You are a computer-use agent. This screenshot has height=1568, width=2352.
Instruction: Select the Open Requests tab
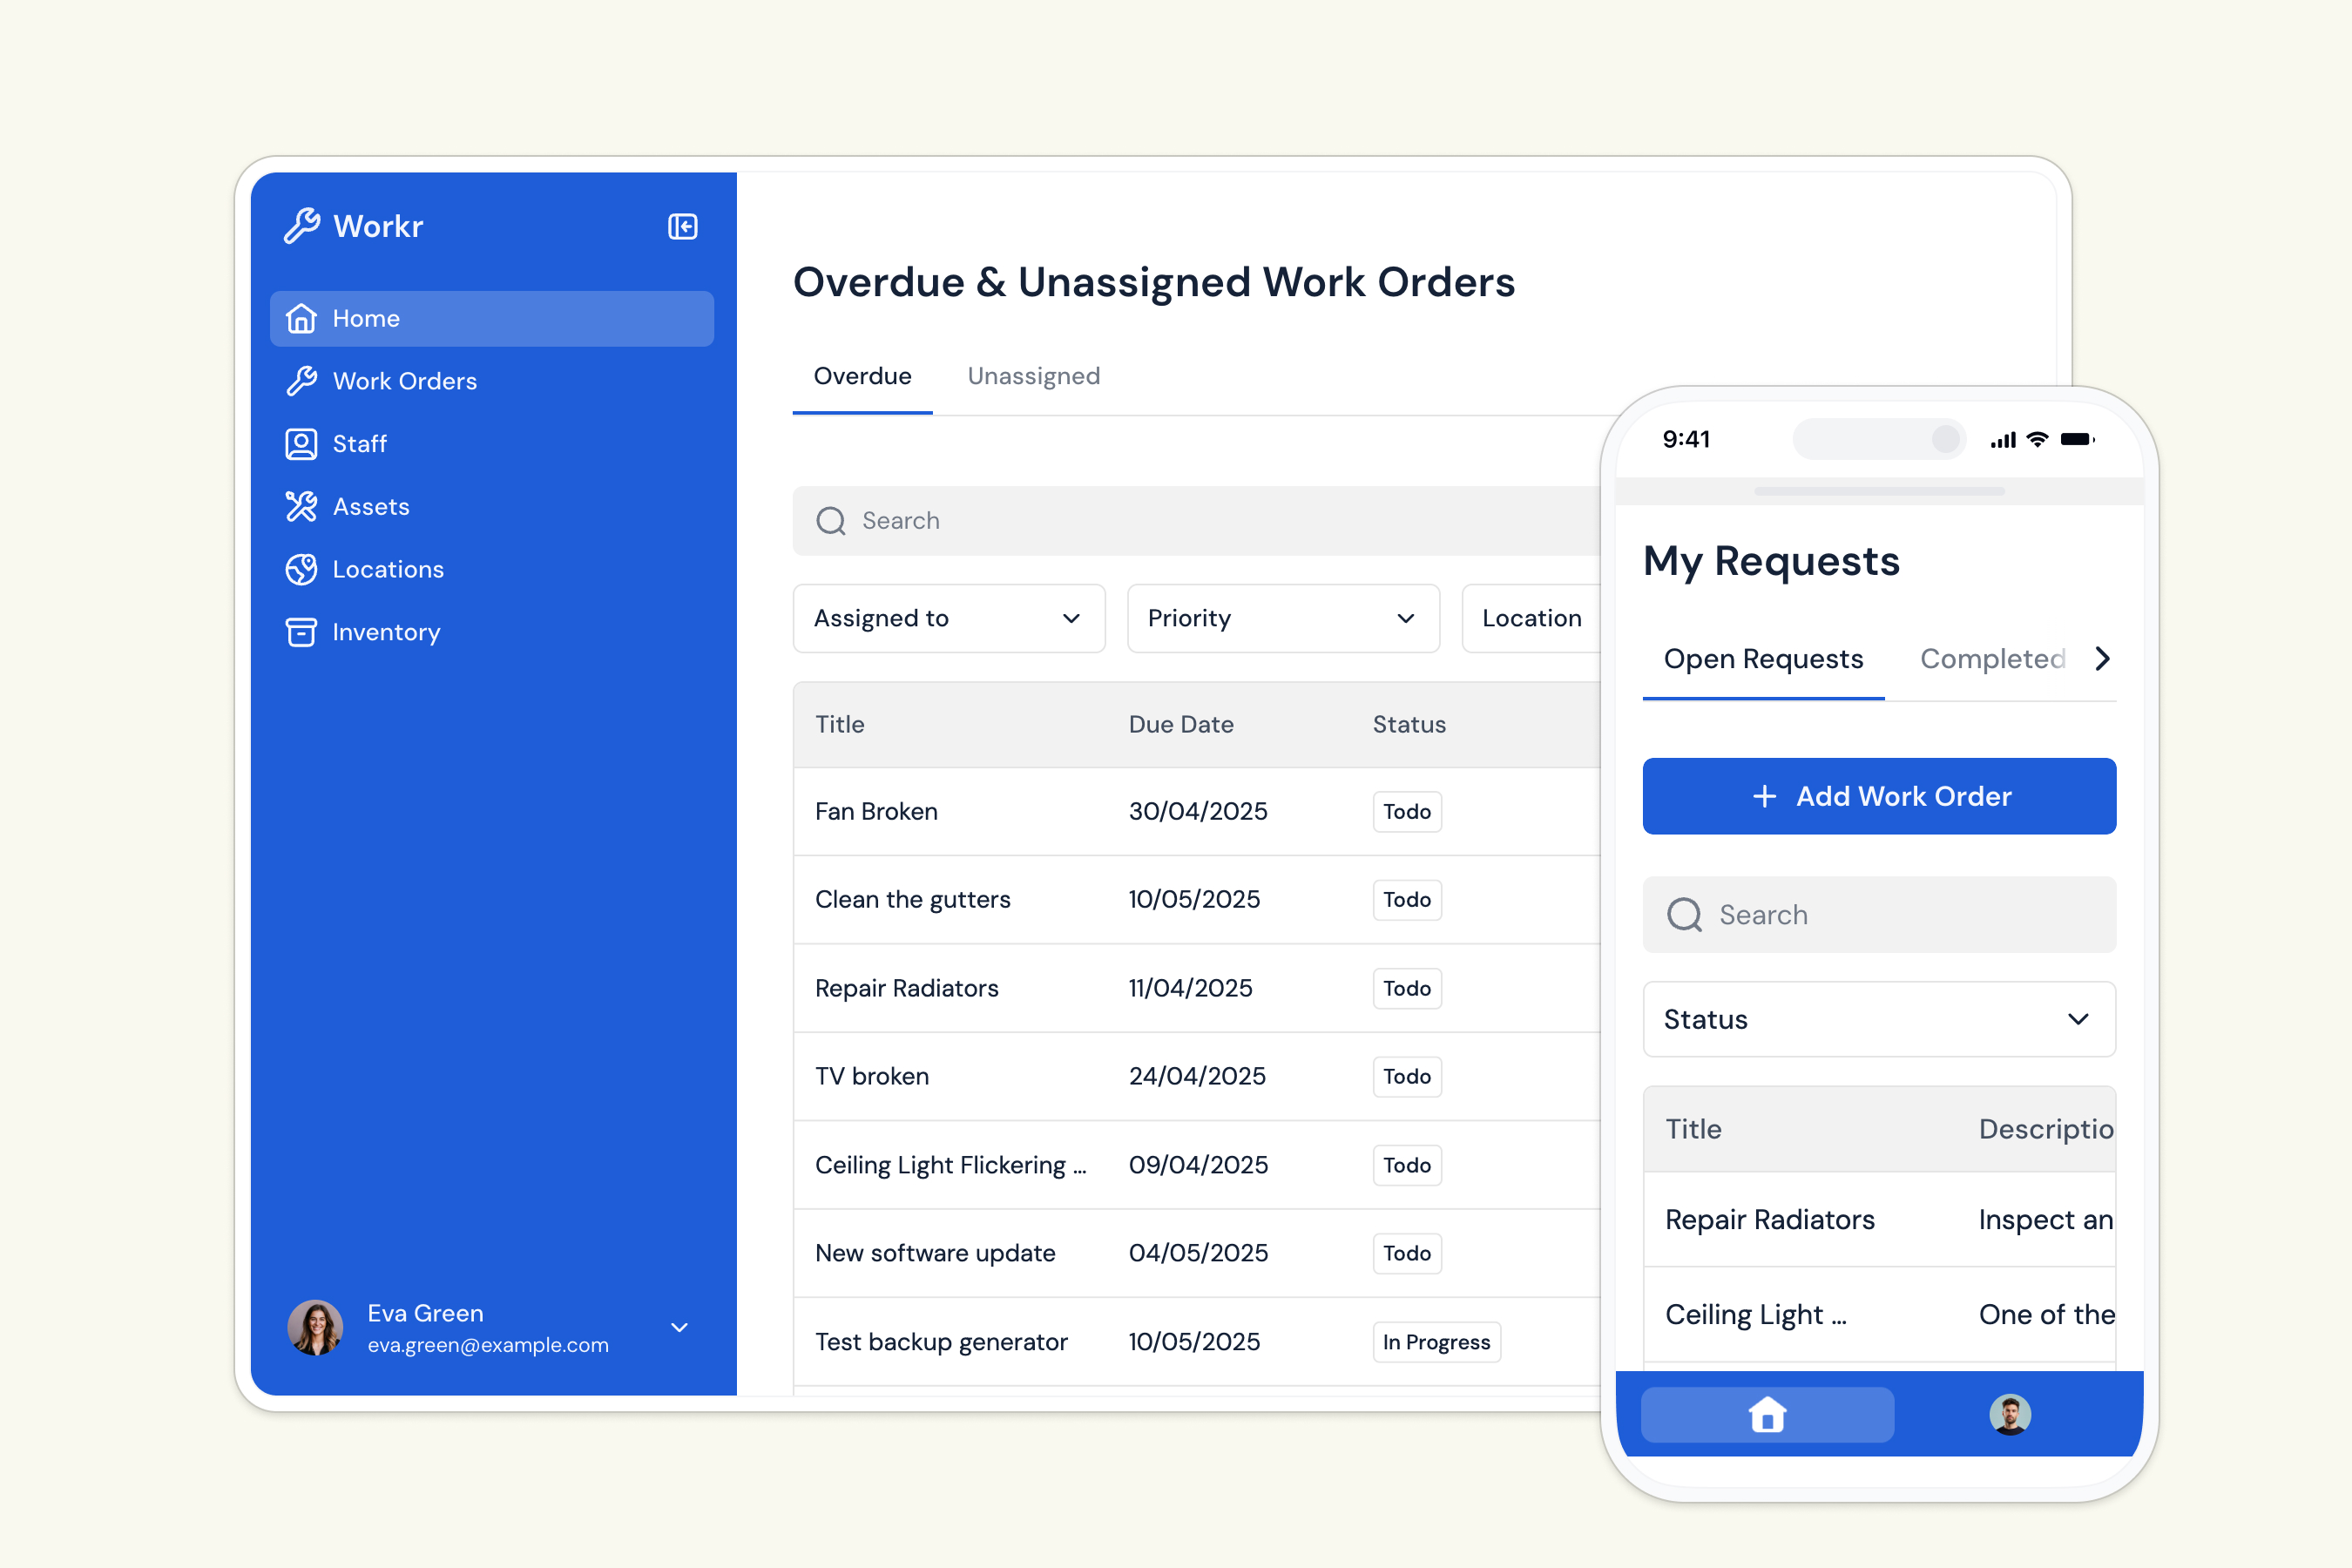pos(1763,659)
